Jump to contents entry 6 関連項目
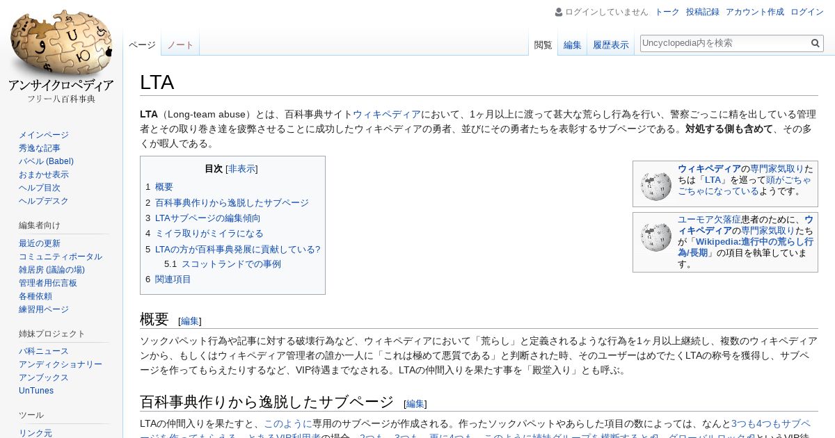This screenshot has width=835, height=438. pos(168,279)
